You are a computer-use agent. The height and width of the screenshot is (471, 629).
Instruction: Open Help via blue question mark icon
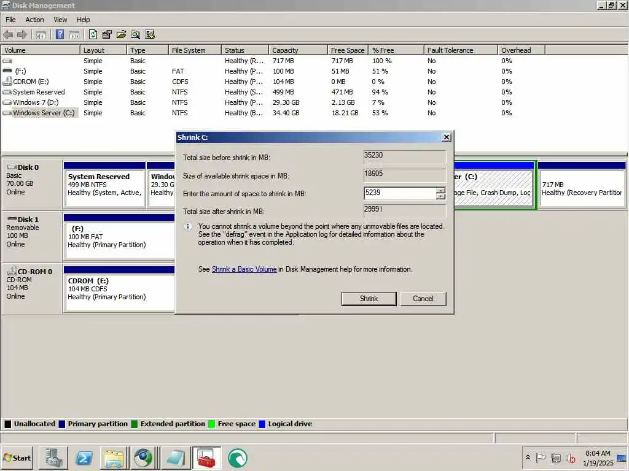(60, 35)
